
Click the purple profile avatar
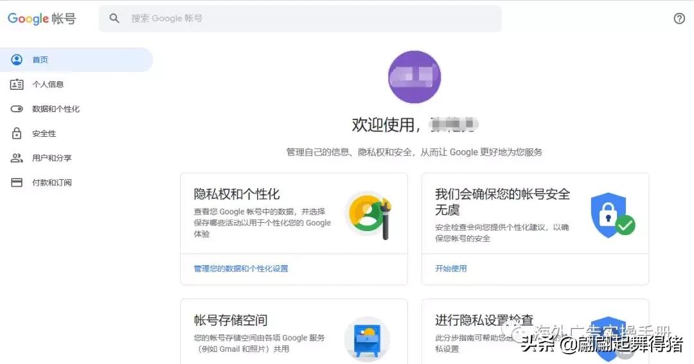pyautogui.click(x=414, y=77)
